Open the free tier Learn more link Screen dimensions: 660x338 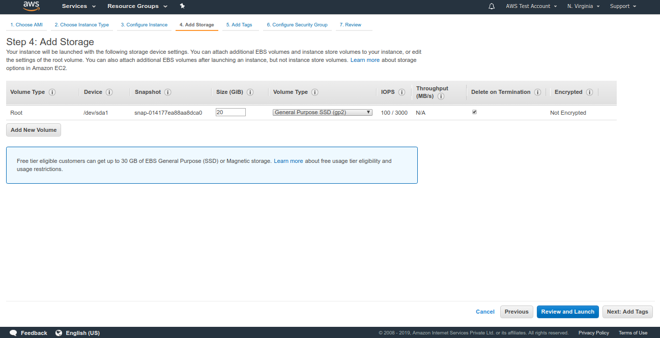coord(289,161)
